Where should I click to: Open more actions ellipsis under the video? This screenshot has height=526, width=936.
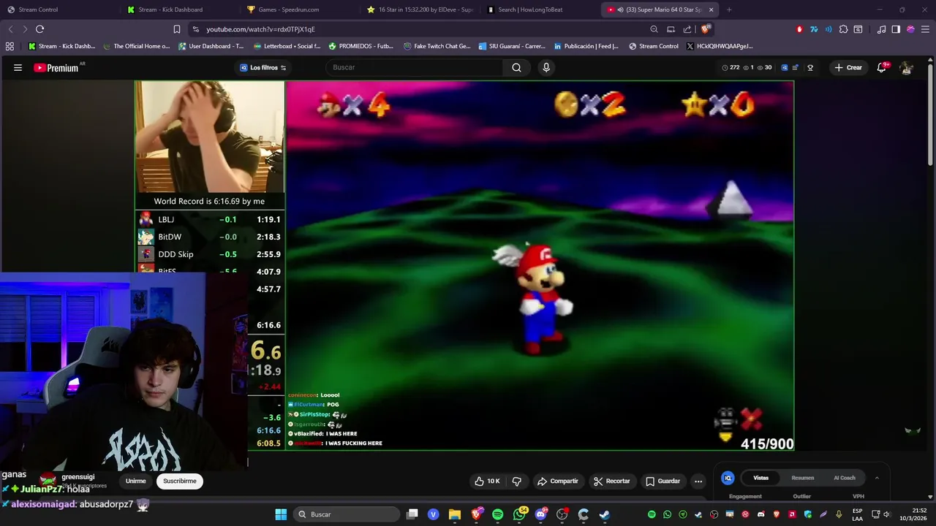click(x=698, y=481)
